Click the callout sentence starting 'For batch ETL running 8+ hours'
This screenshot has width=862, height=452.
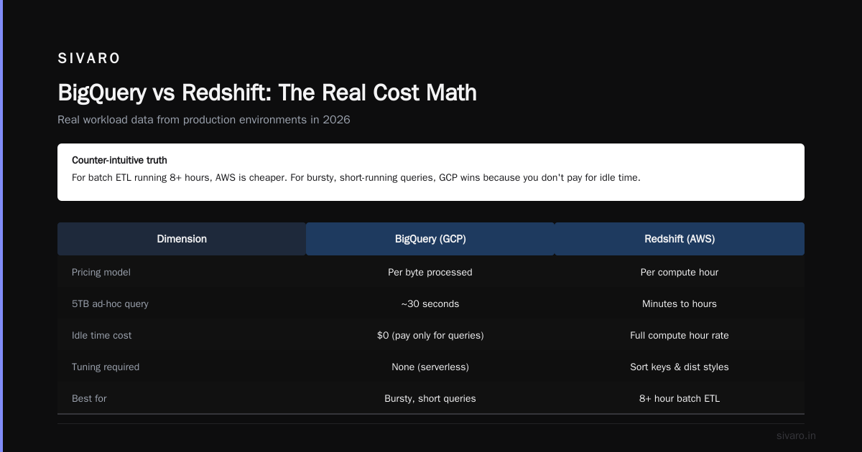(356, 177)
